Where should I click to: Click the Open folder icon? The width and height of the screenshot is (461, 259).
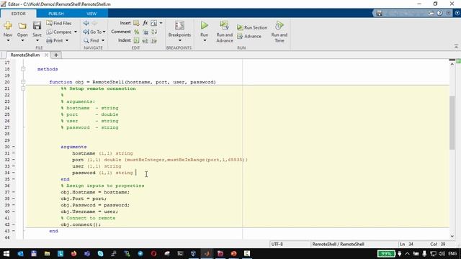click(x=22, y=26)
